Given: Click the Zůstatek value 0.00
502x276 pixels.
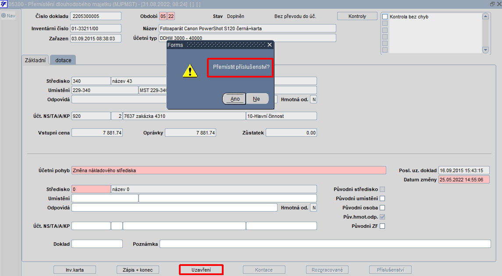Looking at the screenshot, I should click(x=292, y=133).
